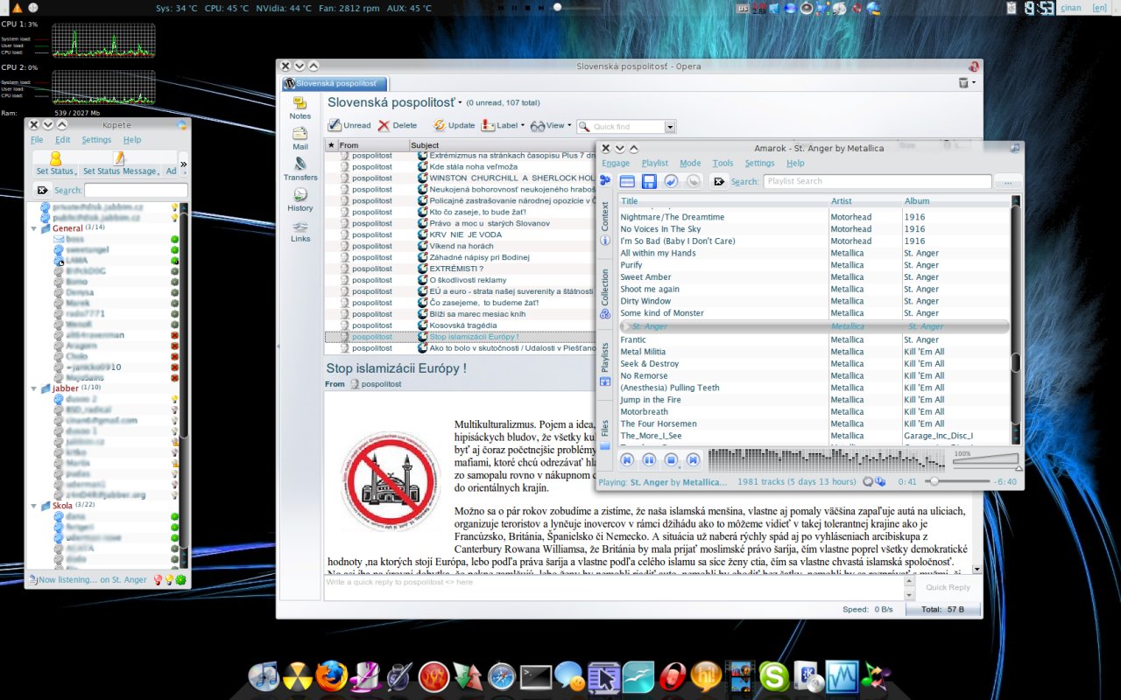Collapse the General group in Kopete
Screen dimensions: 1121x700
[34, 228]
